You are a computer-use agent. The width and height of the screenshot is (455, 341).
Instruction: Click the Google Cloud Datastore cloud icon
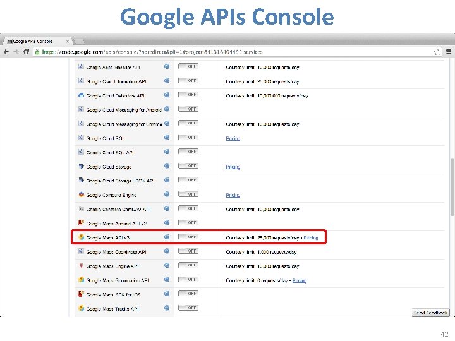82,95
